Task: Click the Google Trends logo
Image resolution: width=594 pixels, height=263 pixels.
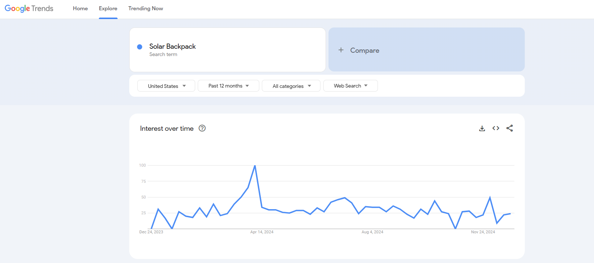Action: click(x=29, y=8)
